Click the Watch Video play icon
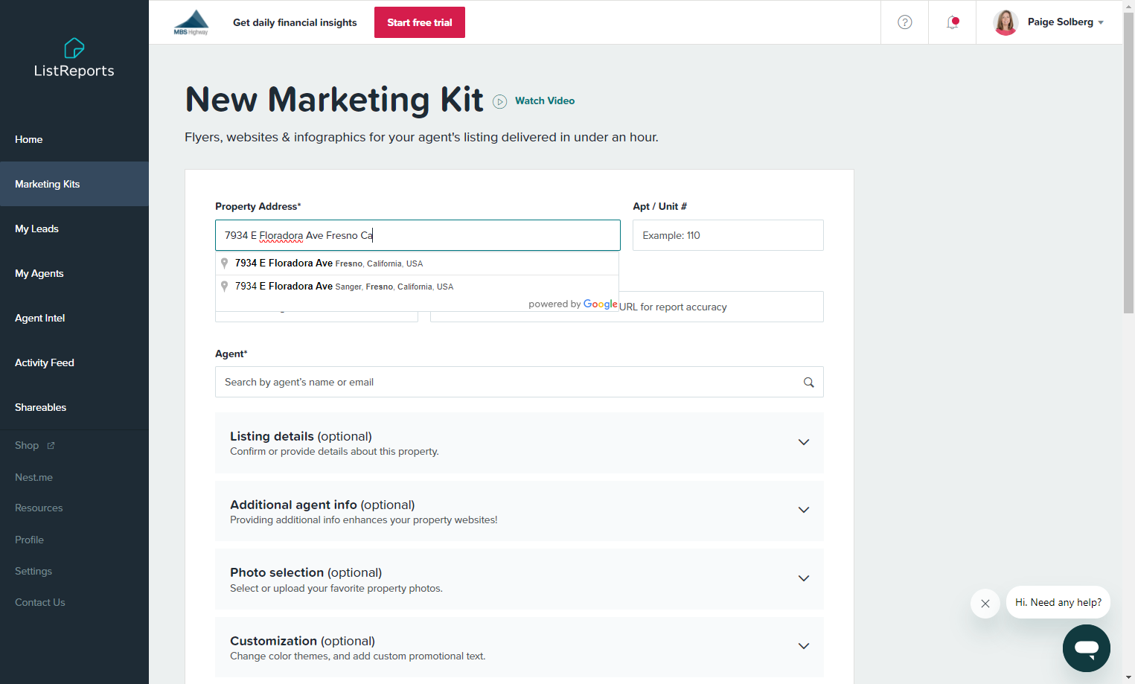Image resolution: width=1135 pixels, height=684 pixels. coord(500,101)
